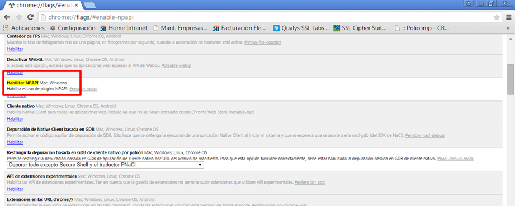515x206 pixels.
Task: Show hidden bookmarks overflow chevron
Action: click(508, 28)
